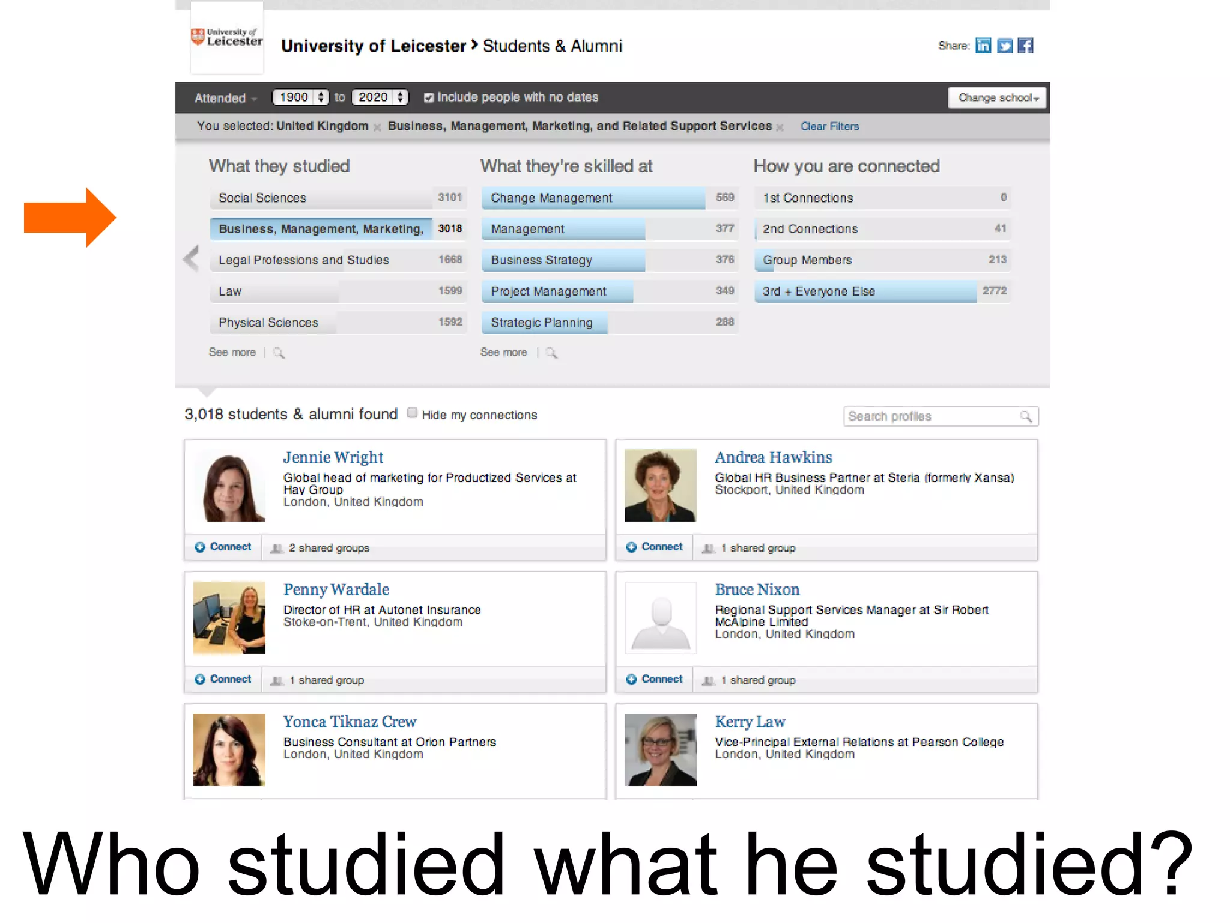Share page on Twitter icon
This screenshot has height=923, width=1230.
[1005, 46]
